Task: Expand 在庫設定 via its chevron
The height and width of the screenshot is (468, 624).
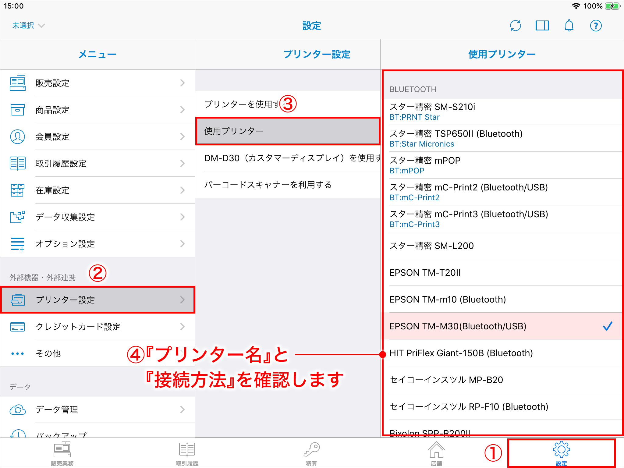Action: [183, 190]
